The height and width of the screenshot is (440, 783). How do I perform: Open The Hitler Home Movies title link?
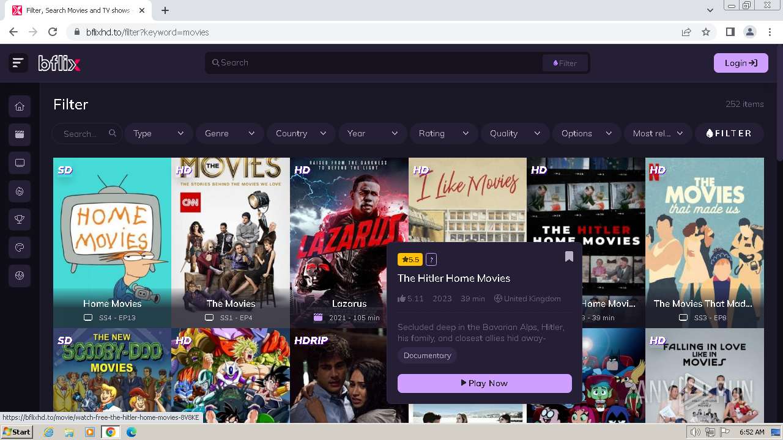[454, 278]
